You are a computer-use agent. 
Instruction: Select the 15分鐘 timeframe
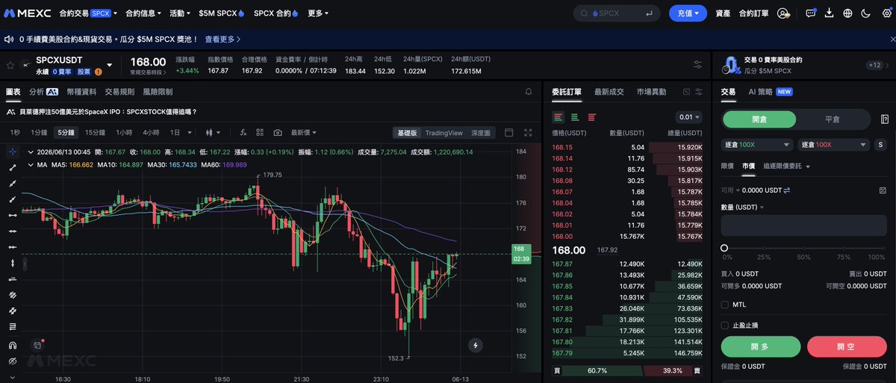click(x=95, y=132)
